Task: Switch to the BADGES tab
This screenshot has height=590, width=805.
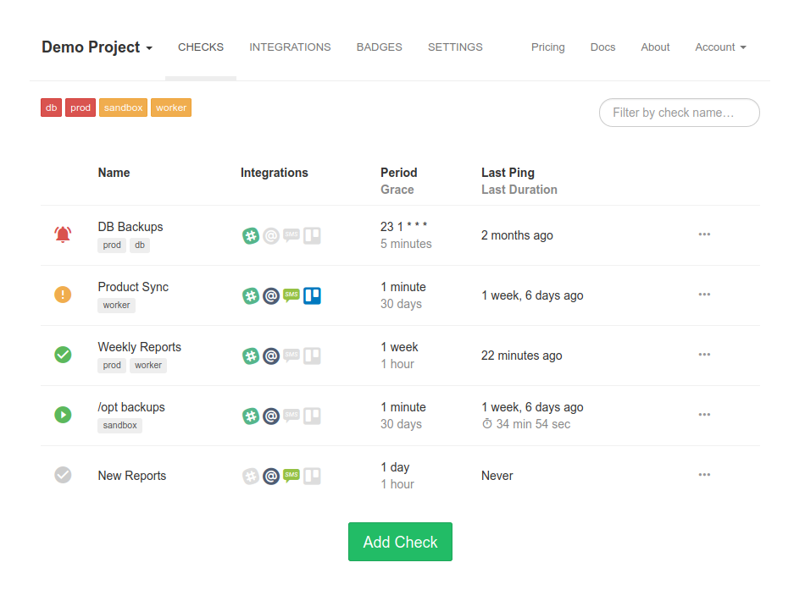Action: point(379,47)
